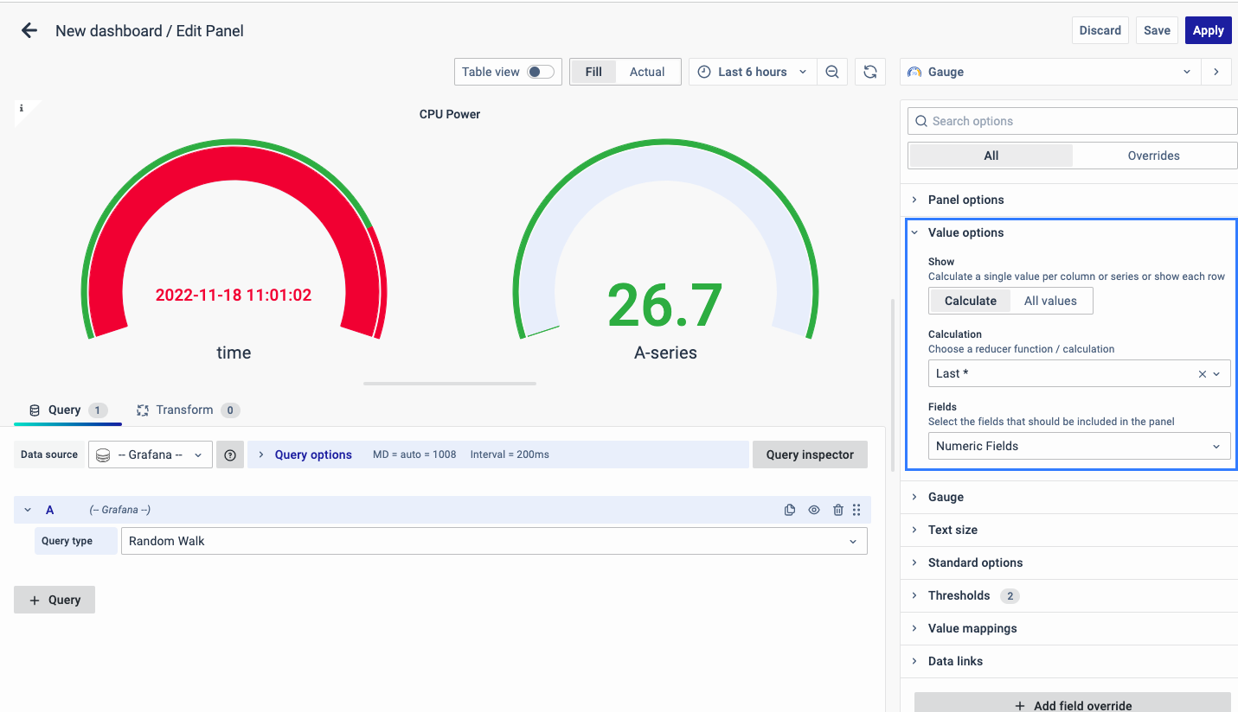Screen dimensions: 1238x712
Task: Click the panel info corner icon
Action: click(x=22, y=109)
